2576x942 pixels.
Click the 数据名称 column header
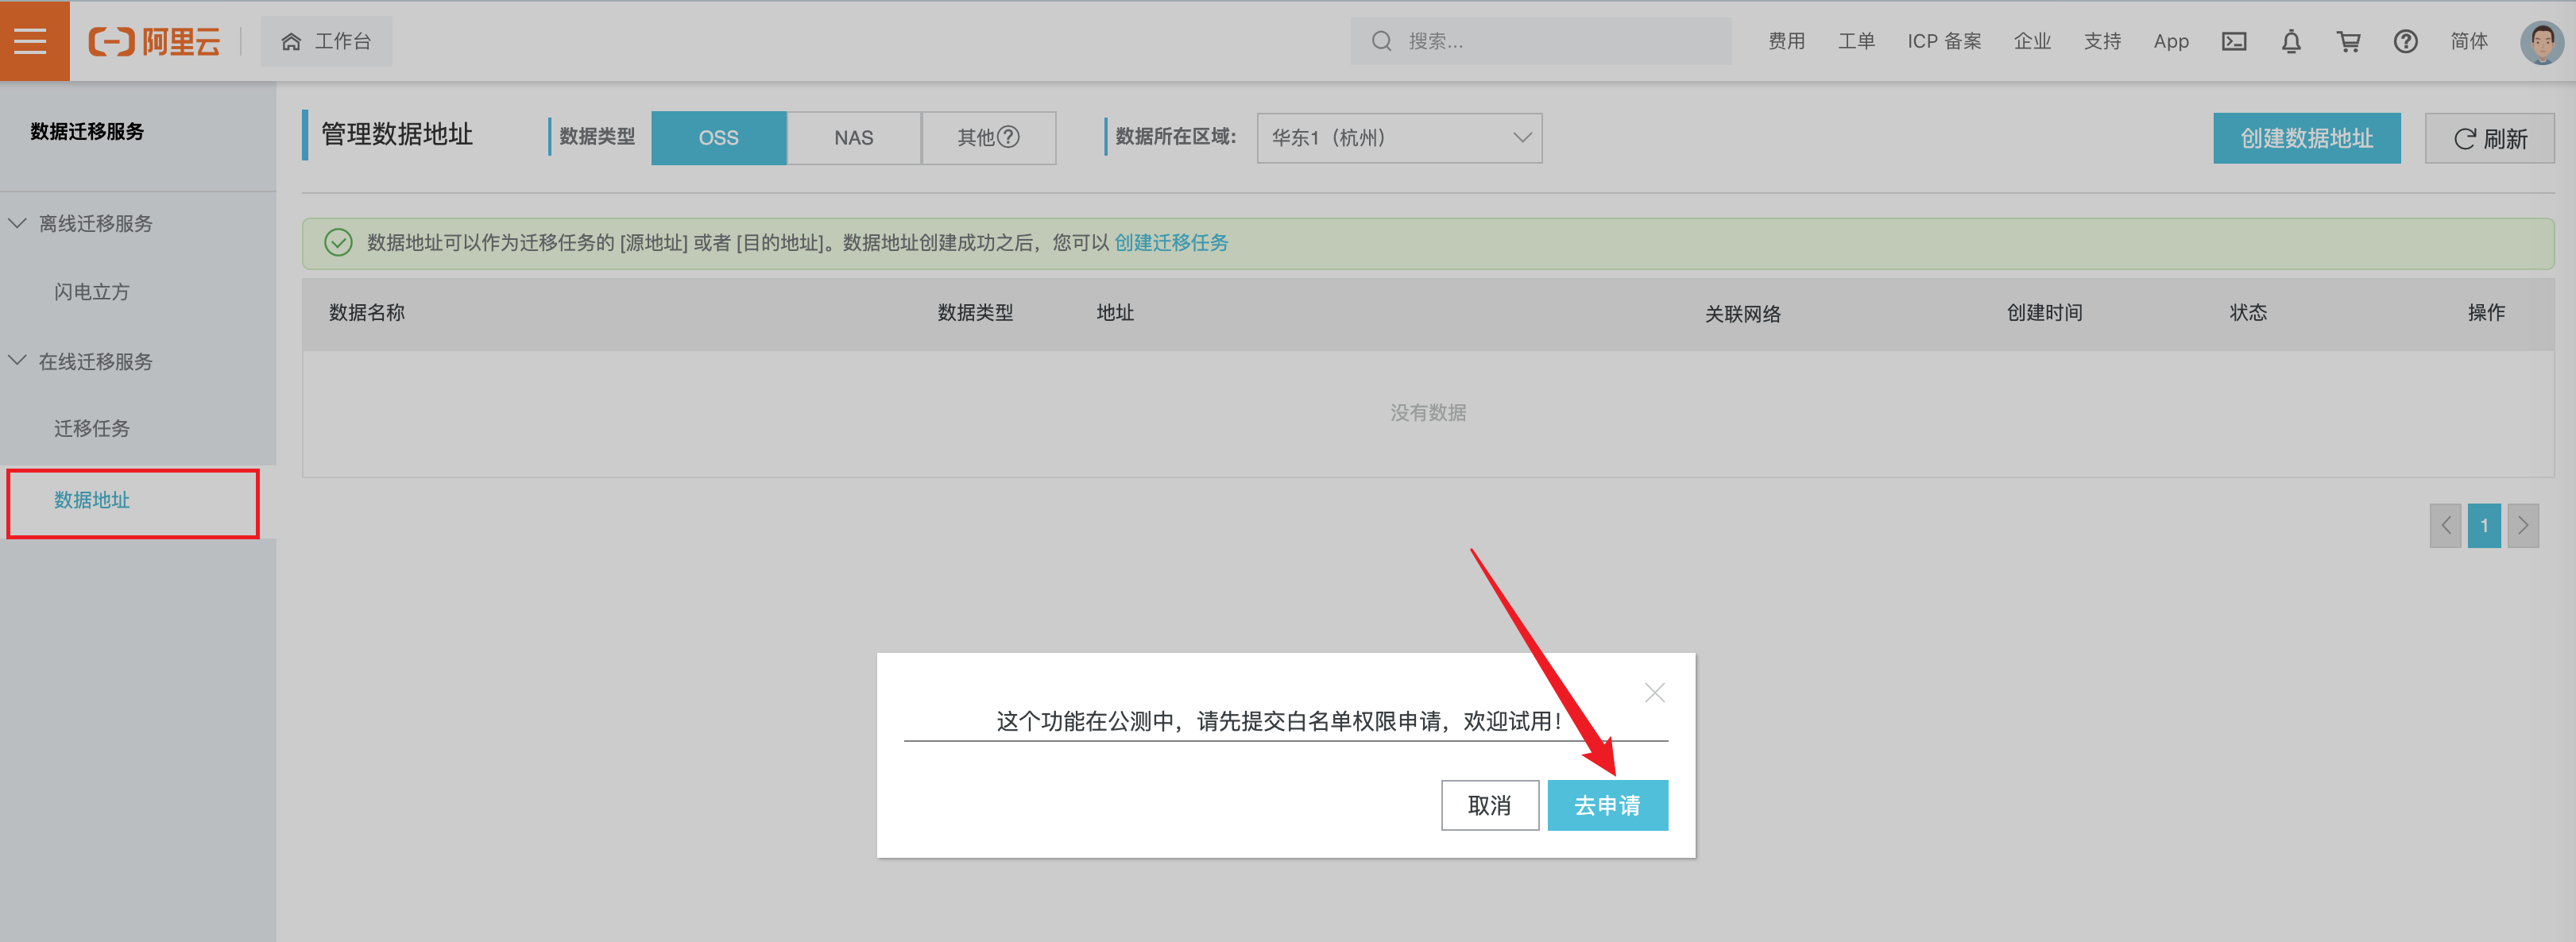(x=367, y=313)
